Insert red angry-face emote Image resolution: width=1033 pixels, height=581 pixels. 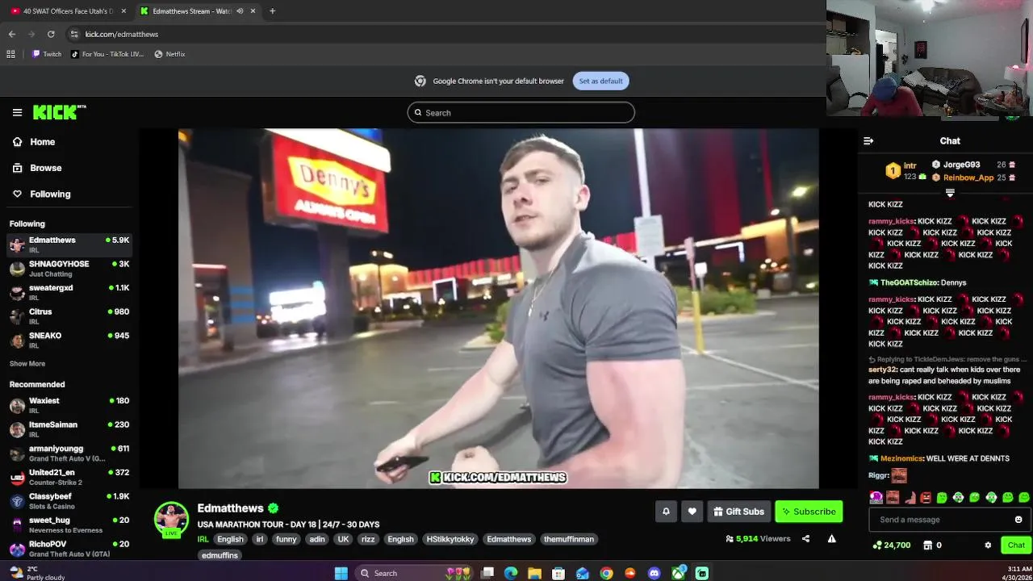coord(925,497)
